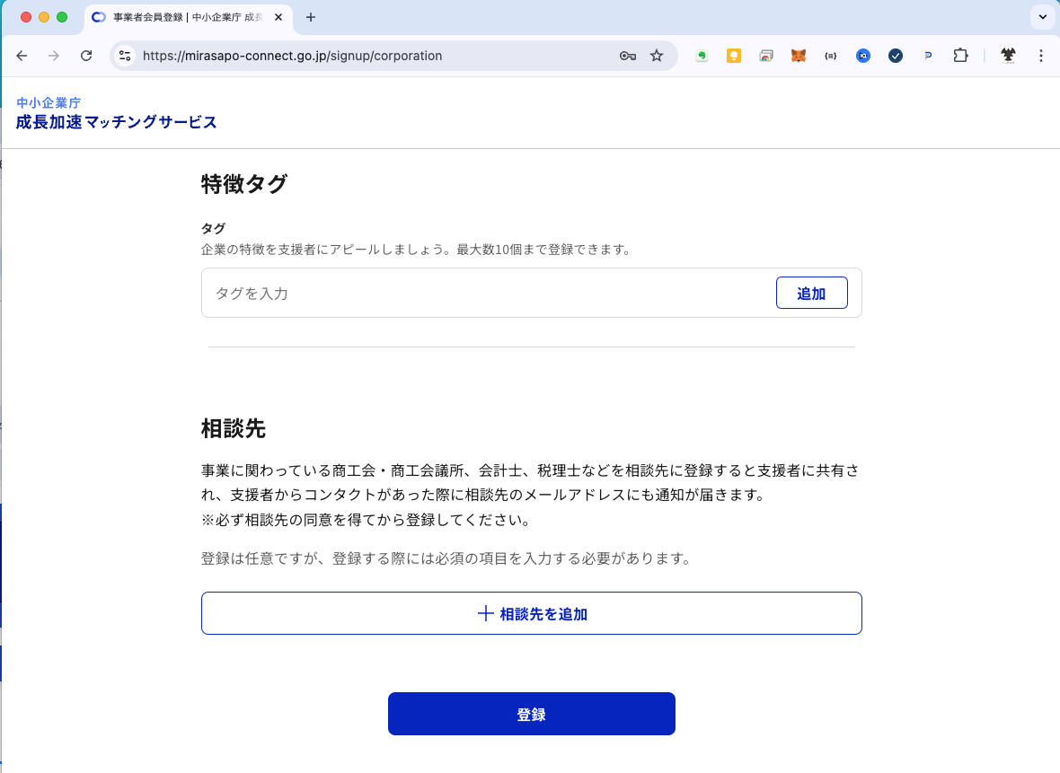Image resolution: width=1060 pixels, height=773 pixels.
Task: Click the blue checkmark extension icon
Action: (895, 56)
